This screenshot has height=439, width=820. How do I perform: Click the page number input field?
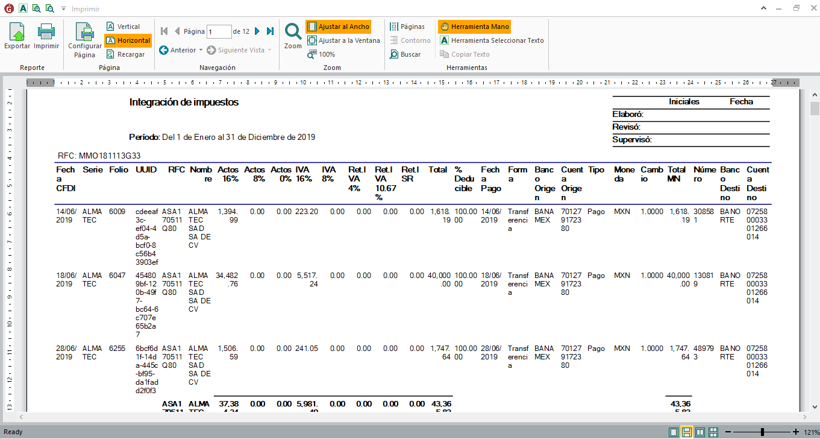coord(219,31)
